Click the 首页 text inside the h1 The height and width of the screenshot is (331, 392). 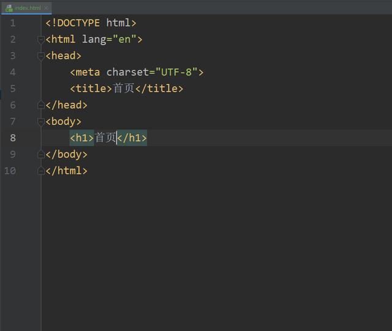point(105,138)
